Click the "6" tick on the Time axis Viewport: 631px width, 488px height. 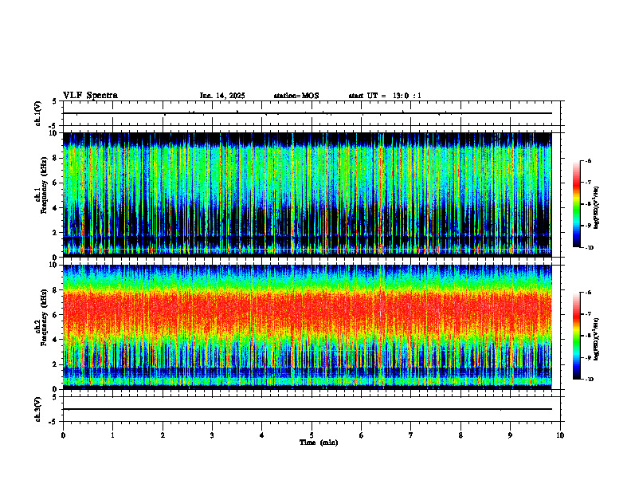[362, 435]
